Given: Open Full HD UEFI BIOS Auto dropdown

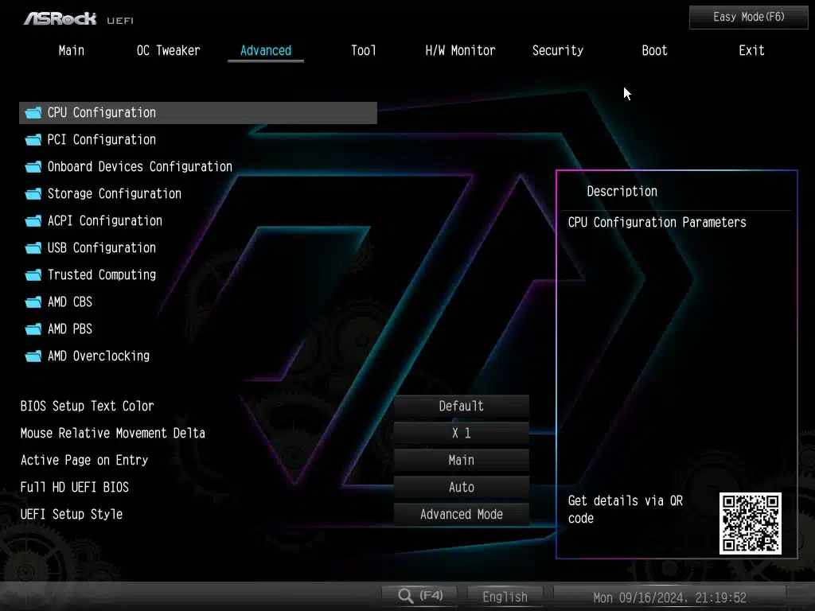Looking at the screenshot, I should [461, 487].
